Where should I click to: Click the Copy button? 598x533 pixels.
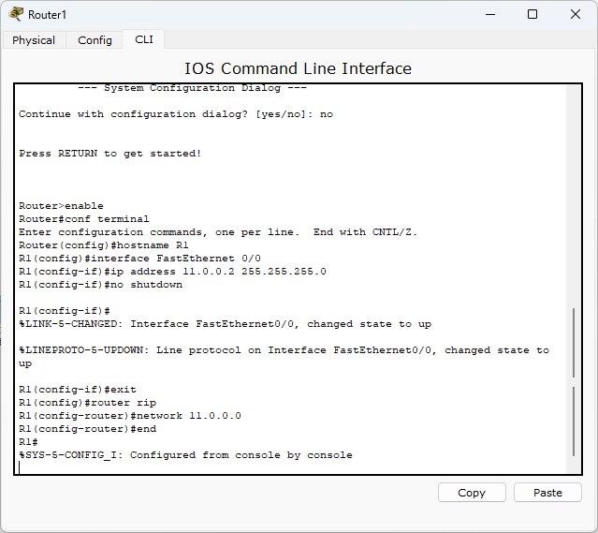click(x=472, y=493)
